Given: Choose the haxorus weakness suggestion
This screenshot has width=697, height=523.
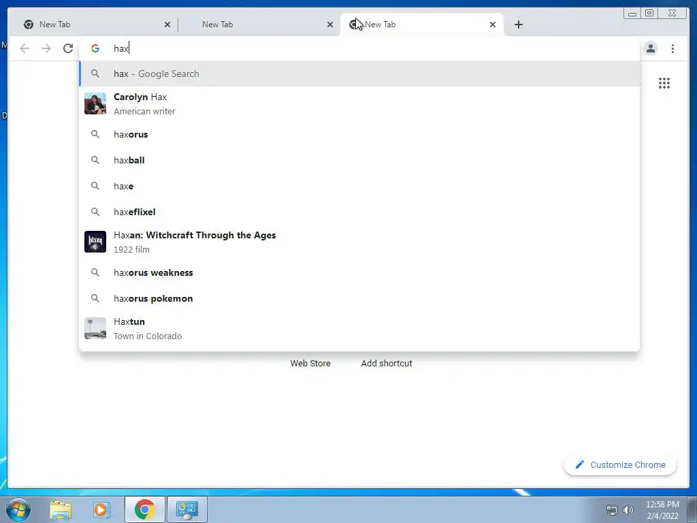Looking at the screenshot, I should [x=359, y=272].
